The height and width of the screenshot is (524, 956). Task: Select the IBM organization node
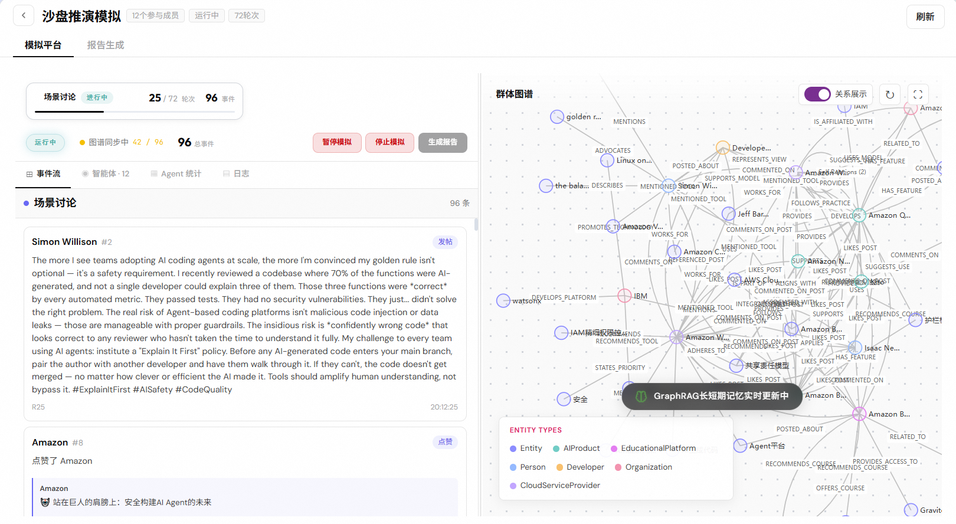pos(624,296)
